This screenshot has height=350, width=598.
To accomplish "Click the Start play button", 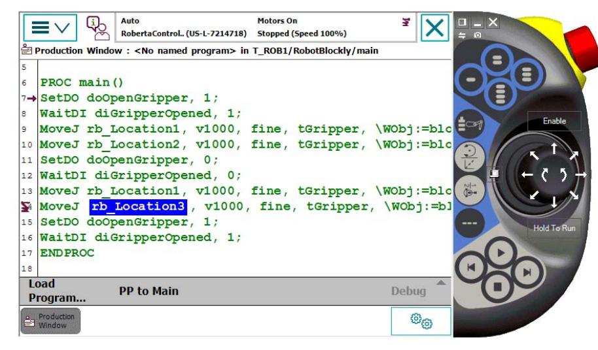I will (501, 253).
